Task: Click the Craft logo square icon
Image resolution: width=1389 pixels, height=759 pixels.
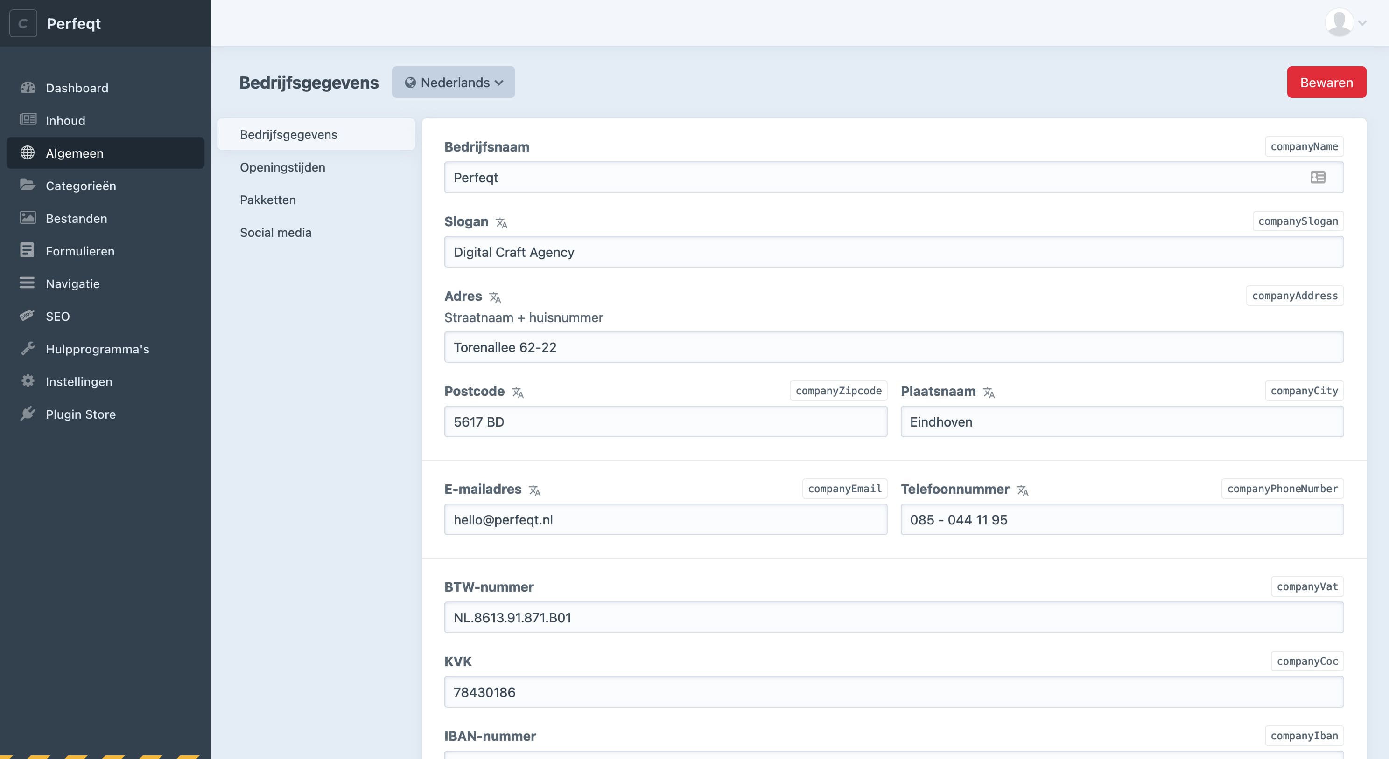Action: (23, 23)
